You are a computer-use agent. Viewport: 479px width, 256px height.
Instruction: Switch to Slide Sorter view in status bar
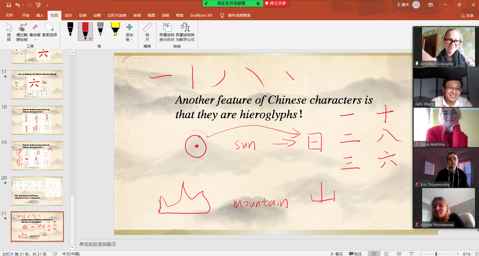tap(386, 254)
